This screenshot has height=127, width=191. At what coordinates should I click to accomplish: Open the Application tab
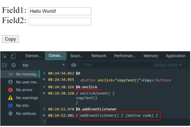tap(175, 56)
